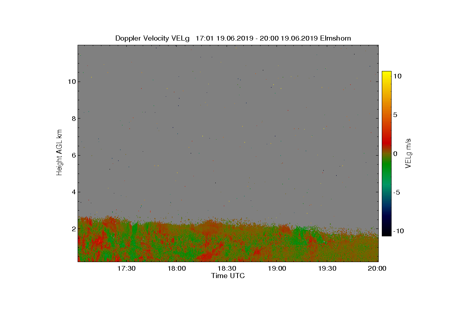Click the height tick label 6
The height and width of the screenshot is (312, 468).
73,155
